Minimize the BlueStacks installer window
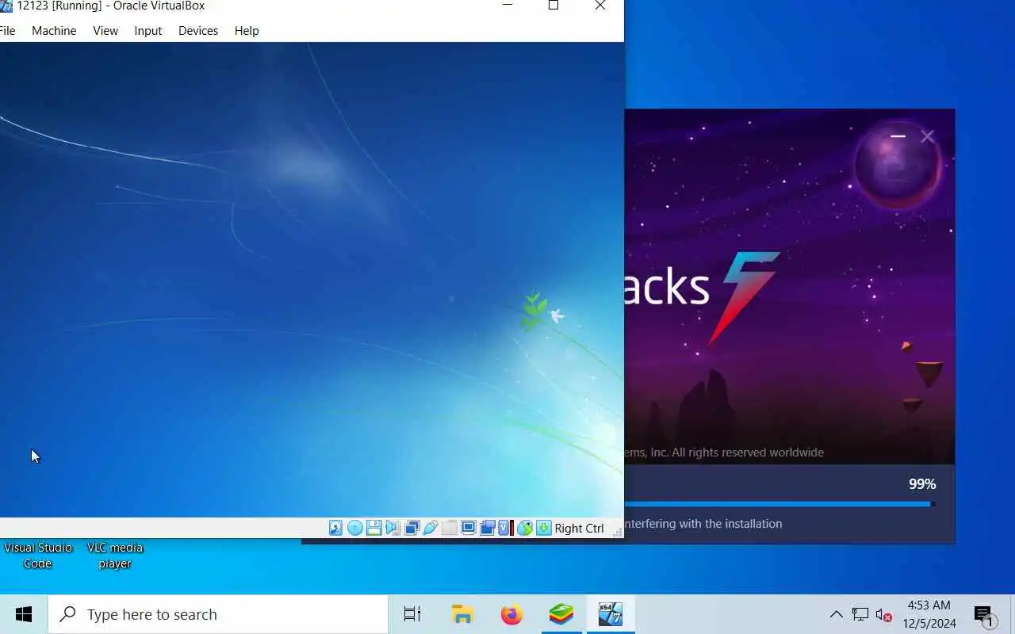1015x634 pixels. [898, 136]
